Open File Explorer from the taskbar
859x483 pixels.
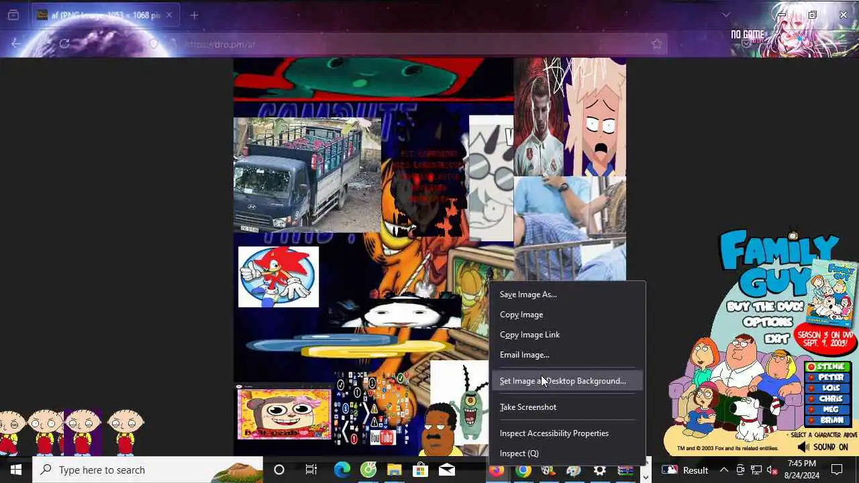pos(394,470)
